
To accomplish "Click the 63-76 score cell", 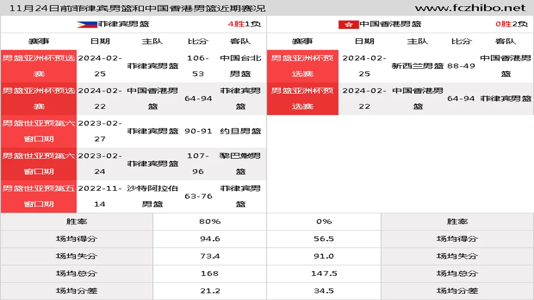I will click(198, 196).
